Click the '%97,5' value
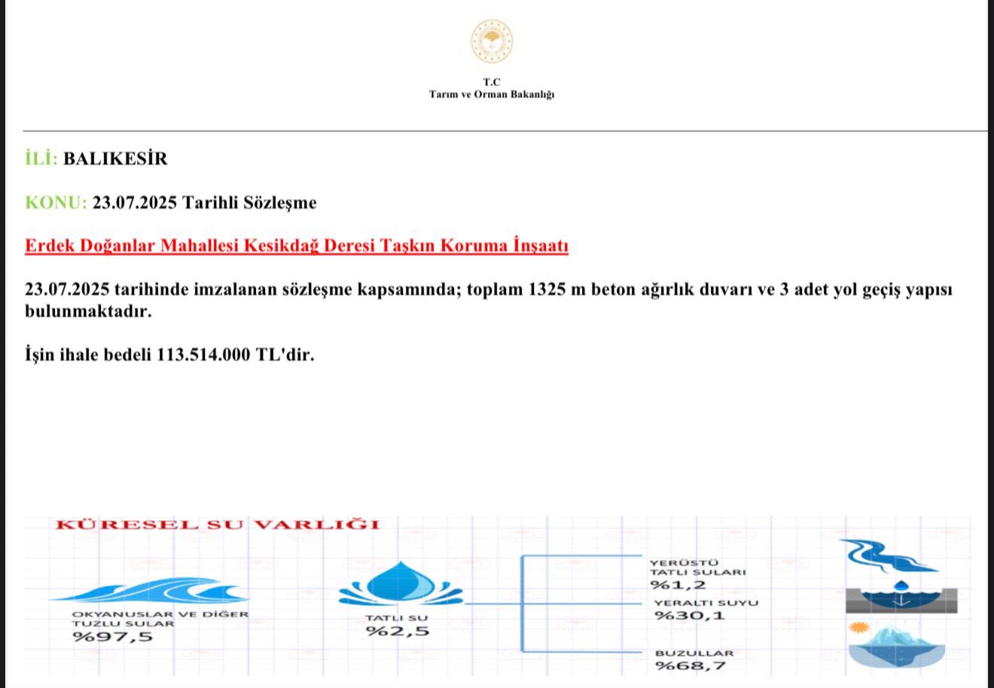The height and width of the screenshot is (688, 994). 112,638
